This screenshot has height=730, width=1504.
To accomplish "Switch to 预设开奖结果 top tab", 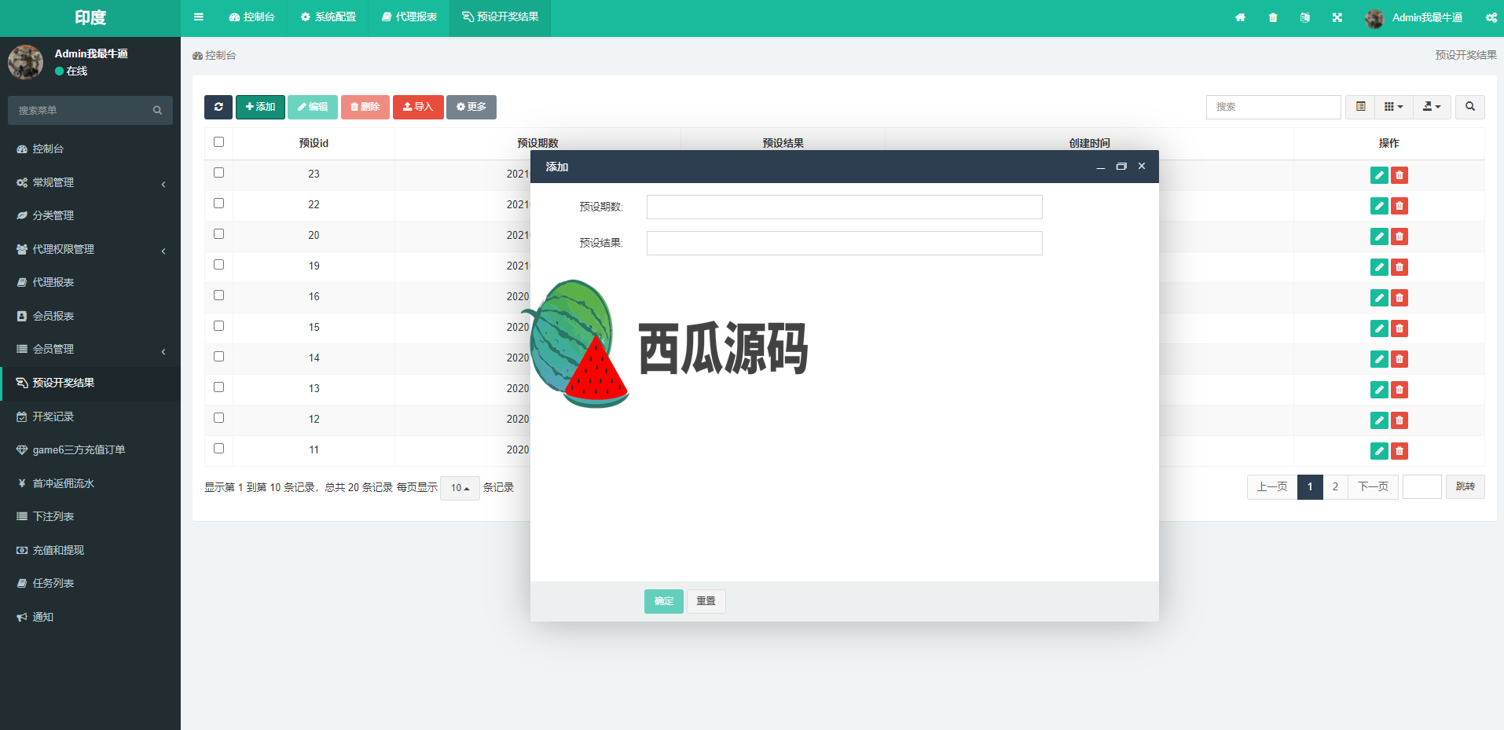I will tap(500, 17).
